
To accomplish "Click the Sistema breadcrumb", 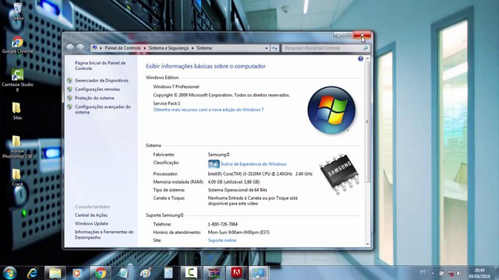I will [204, 48].
